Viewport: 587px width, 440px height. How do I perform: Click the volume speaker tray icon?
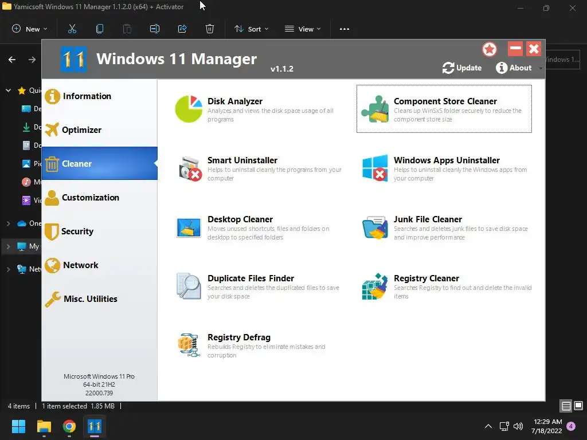click(x=518, y=426)
